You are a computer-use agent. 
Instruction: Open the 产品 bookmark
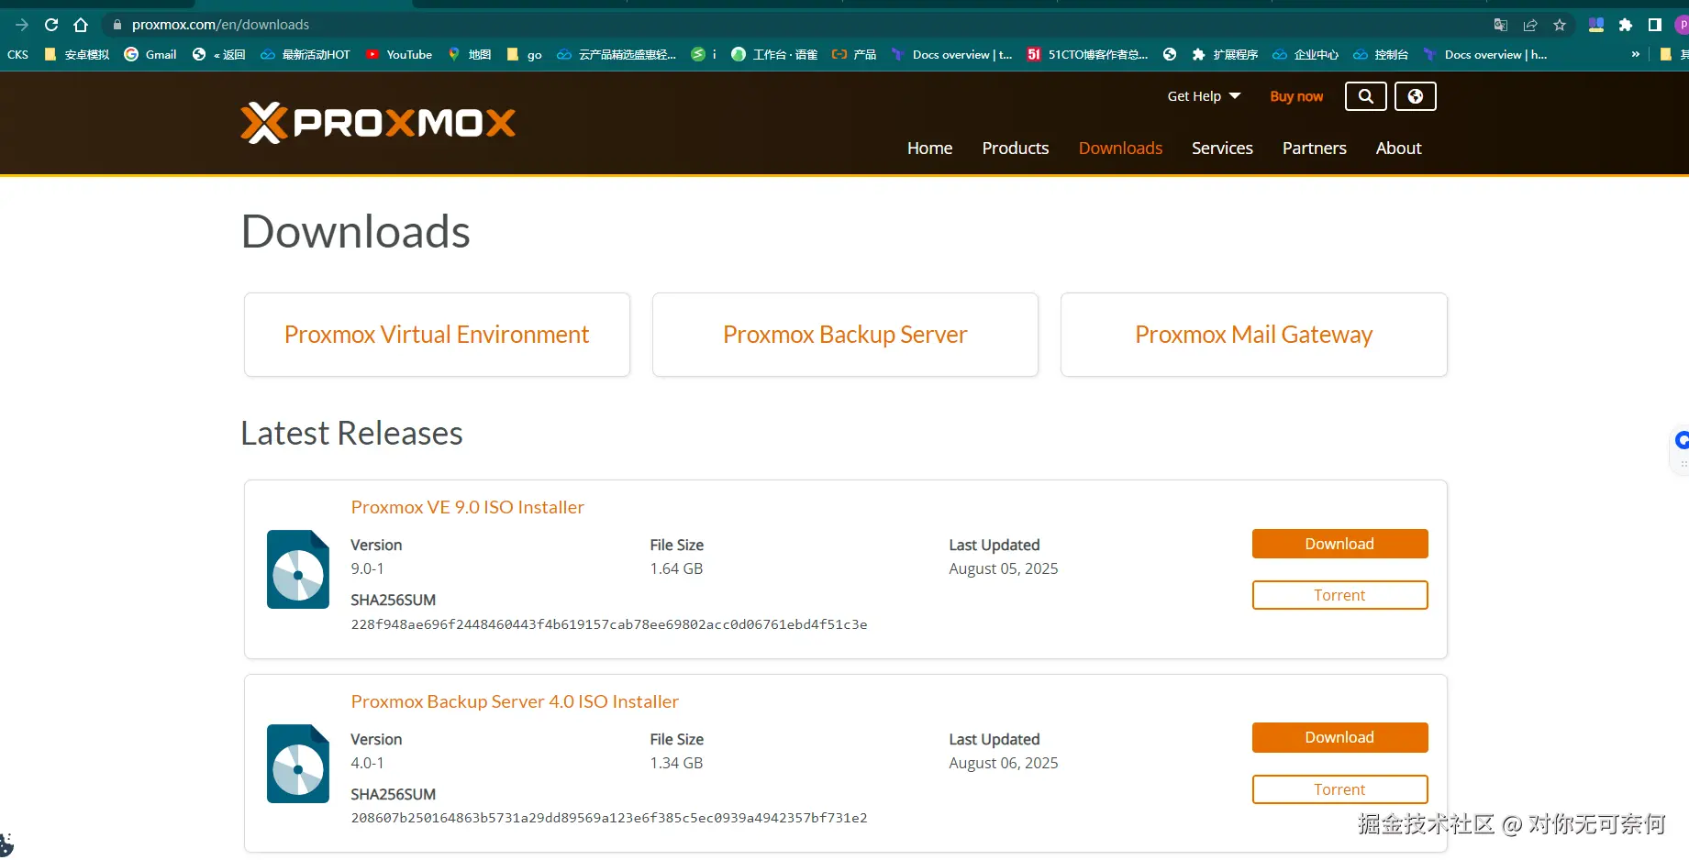pos(854,55)
